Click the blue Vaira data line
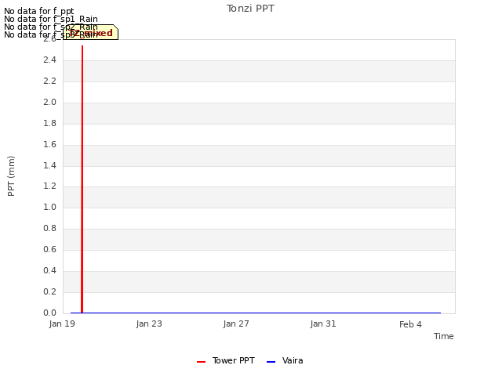 tap(256, 313)
